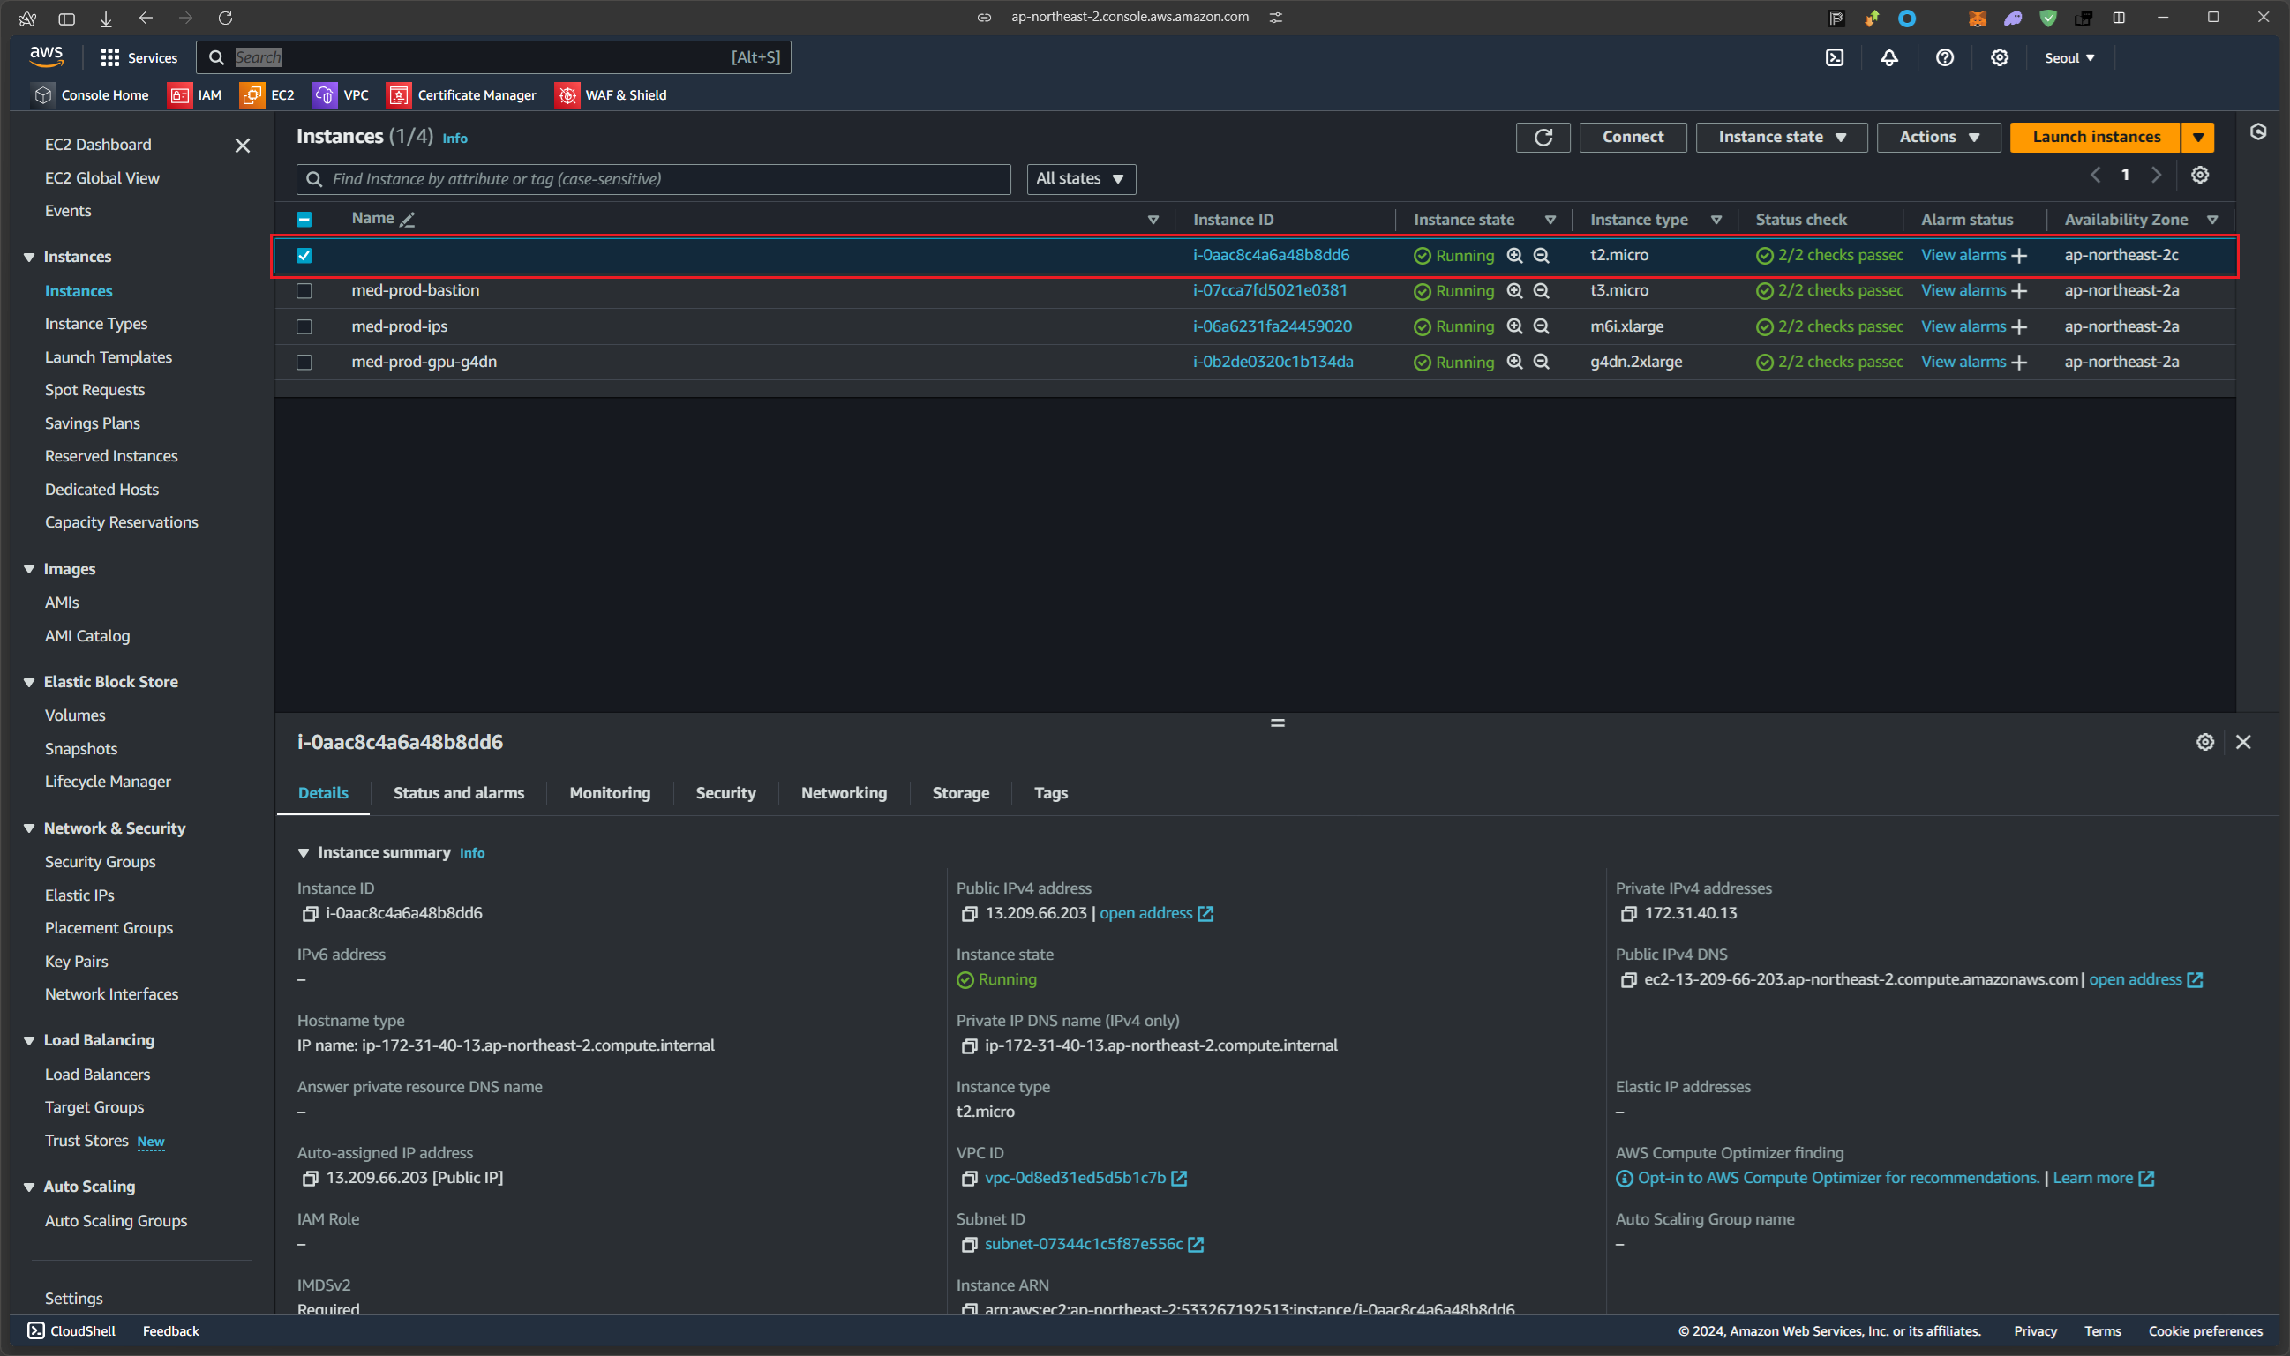Open Console Home shortcut
This screenshot has height=1356, width=2290.
coord(91,95)
